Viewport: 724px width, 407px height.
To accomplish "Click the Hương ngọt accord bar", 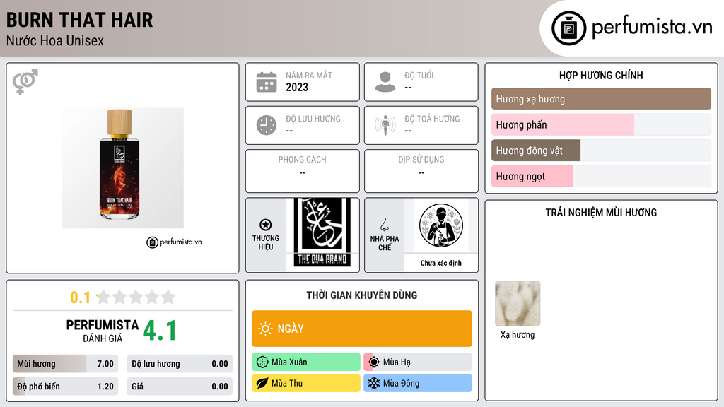I will (601, 176).
